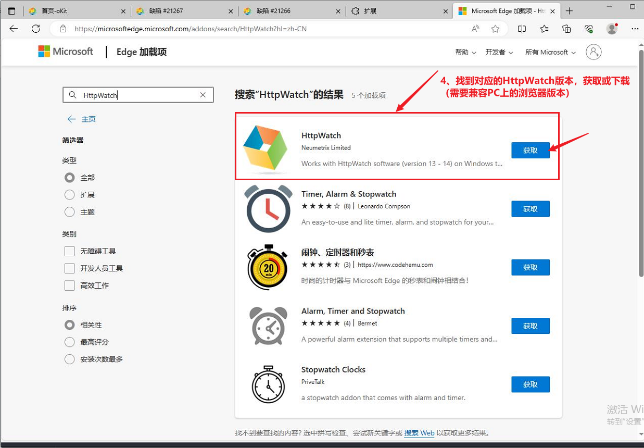
Task: Open read aloud icon in address bar
Action: (475, 29)
